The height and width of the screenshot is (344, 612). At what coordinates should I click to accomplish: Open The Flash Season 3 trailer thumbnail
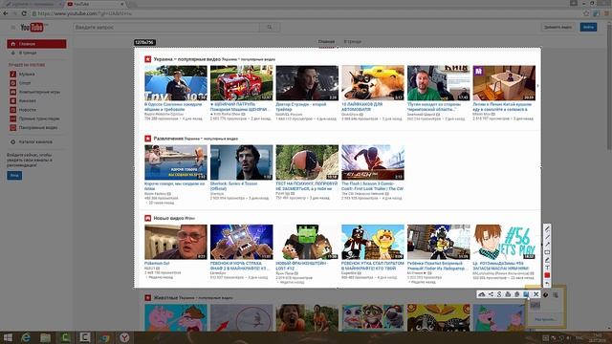373,162
